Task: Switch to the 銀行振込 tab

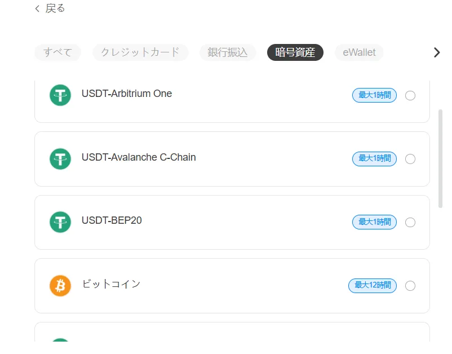Action: pos(228,52)
